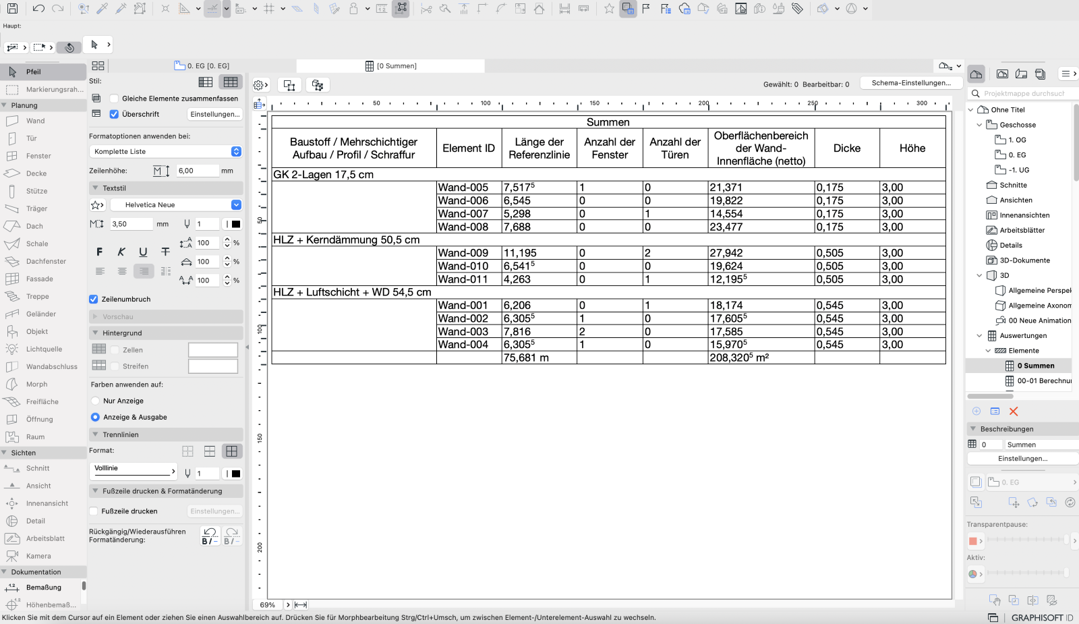This screenshot has width=1079, height=624.
Task: Click the Undo arrow in top toolbar
Action: click(x=38, y=9)
